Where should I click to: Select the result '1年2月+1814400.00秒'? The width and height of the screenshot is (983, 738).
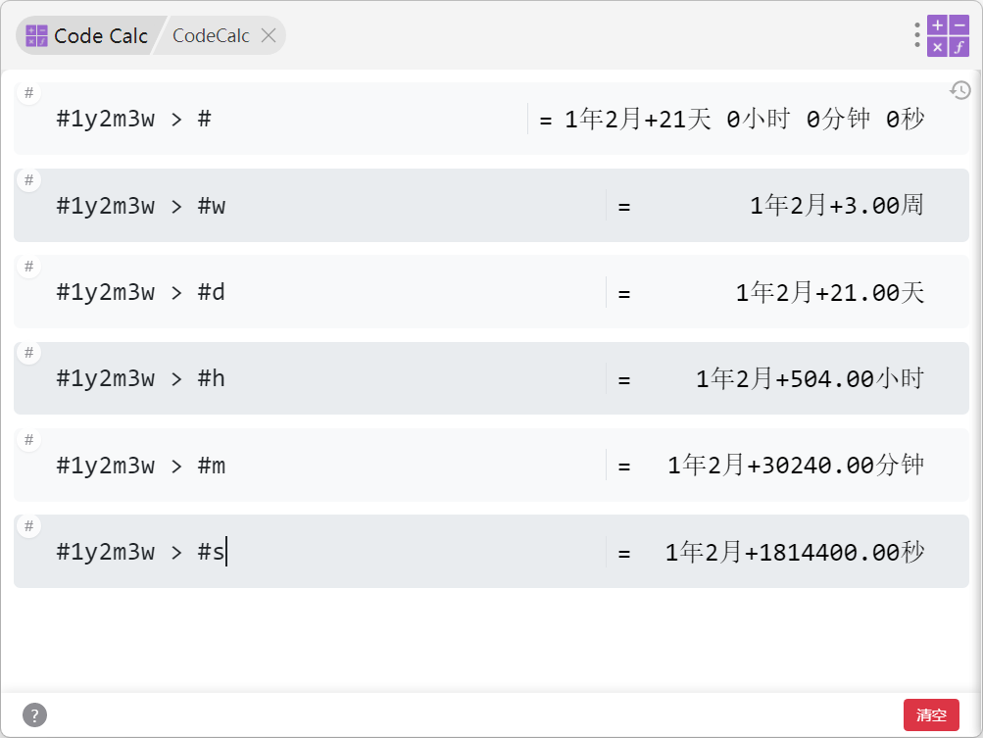pyautogui.click(x=794, y=553)
